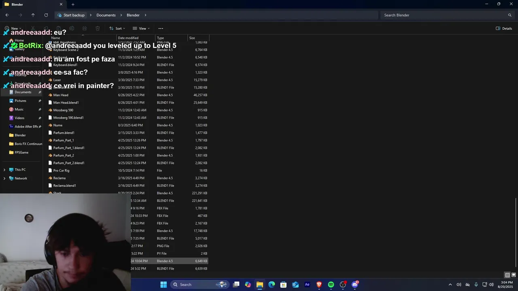Open the See more options ellipsis
The image size is (518, 291).
pyautogui.click(x=161, y=28)
